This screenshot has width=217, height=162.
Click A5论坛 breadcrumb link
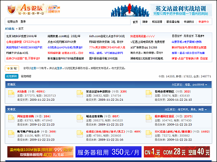[x=10, y=29]
